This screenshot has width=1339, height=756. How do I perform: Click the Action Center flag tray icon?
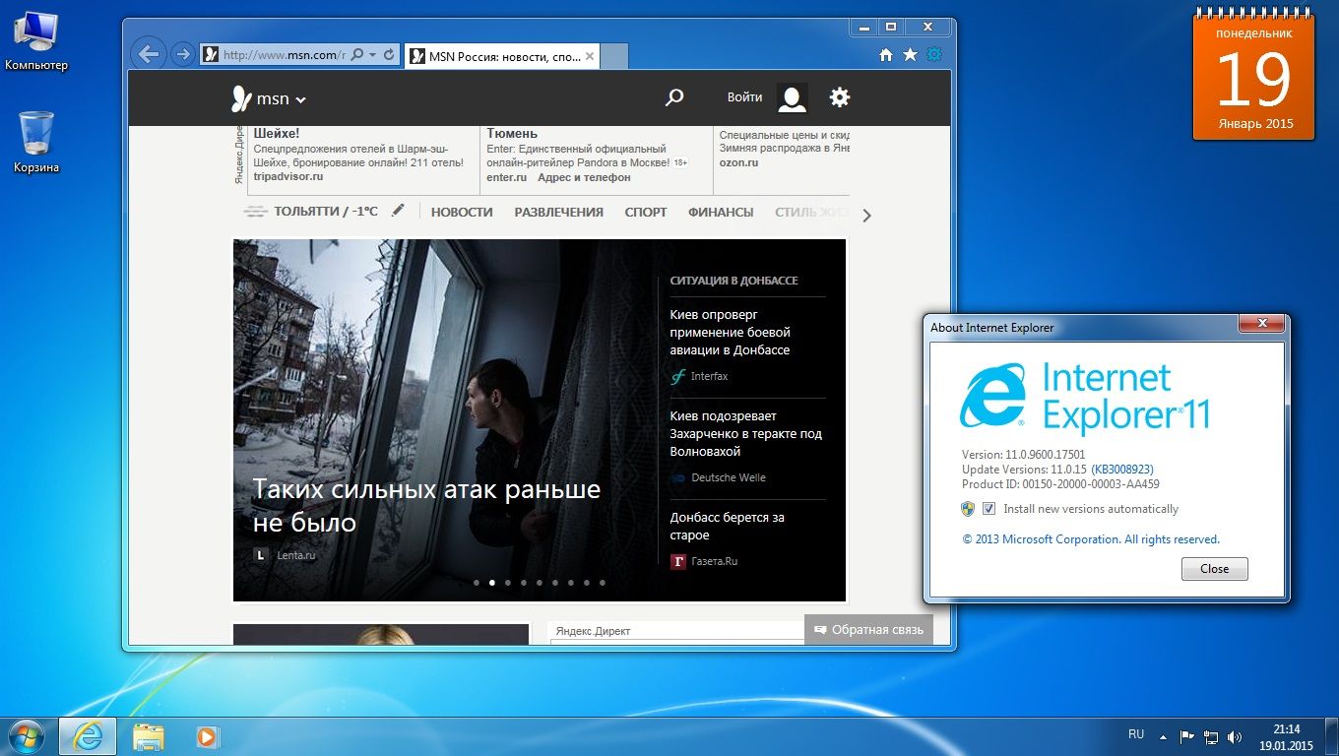pos(1187,736)
